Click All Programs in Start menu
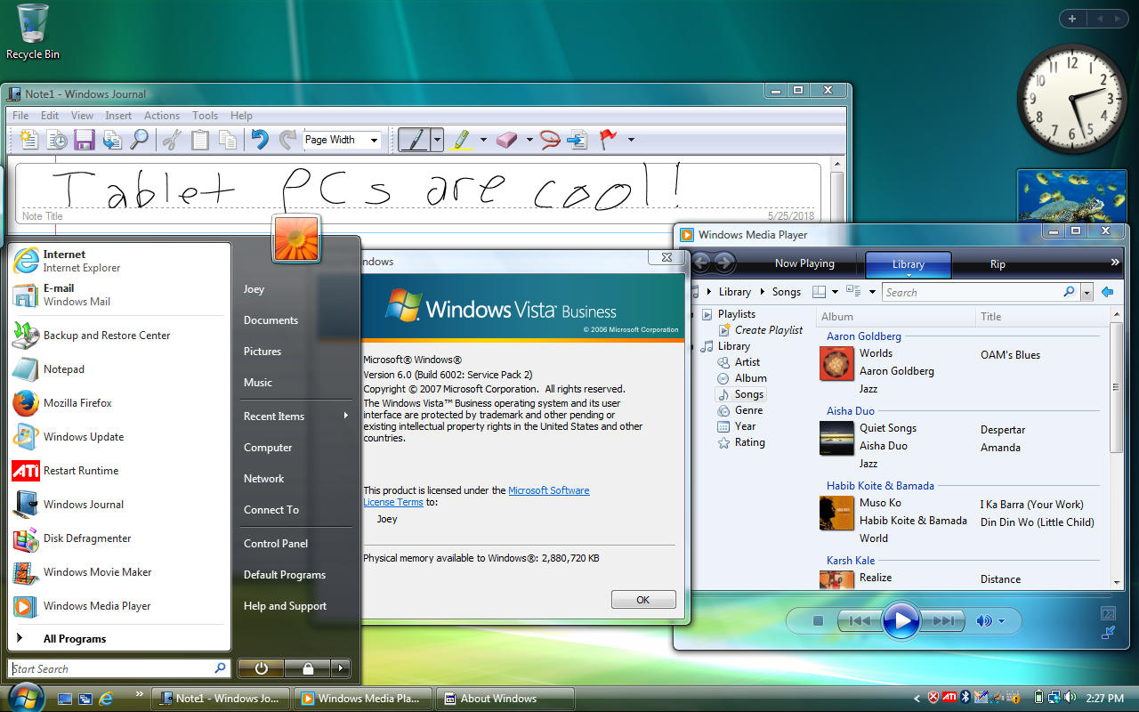 point(75,639)
